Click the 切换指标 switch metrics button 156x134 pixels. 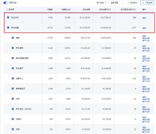point(132,3)
